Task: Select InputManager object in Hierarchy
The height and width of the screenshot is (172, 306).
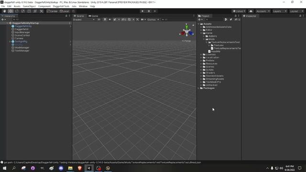Action: click(x=22, y=32)
